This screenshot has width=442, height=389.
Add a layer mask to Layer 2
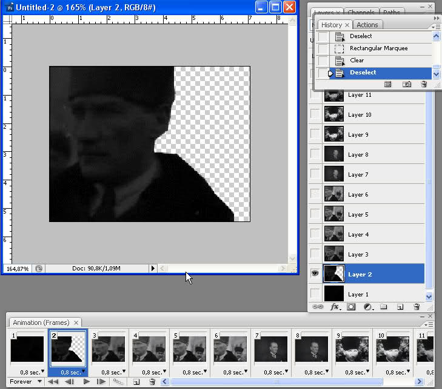pyautogui.click(x=351, y=307)
